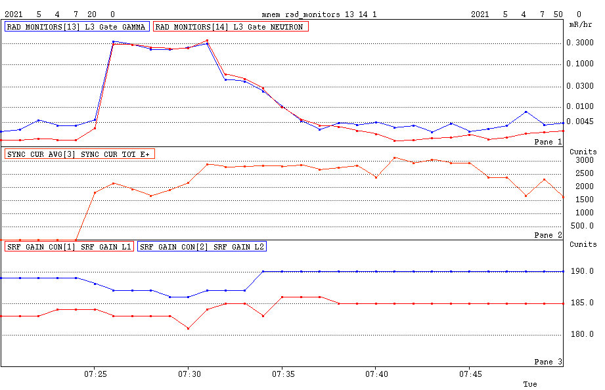Click the 180.0 axis value

[x=582, y=334]
